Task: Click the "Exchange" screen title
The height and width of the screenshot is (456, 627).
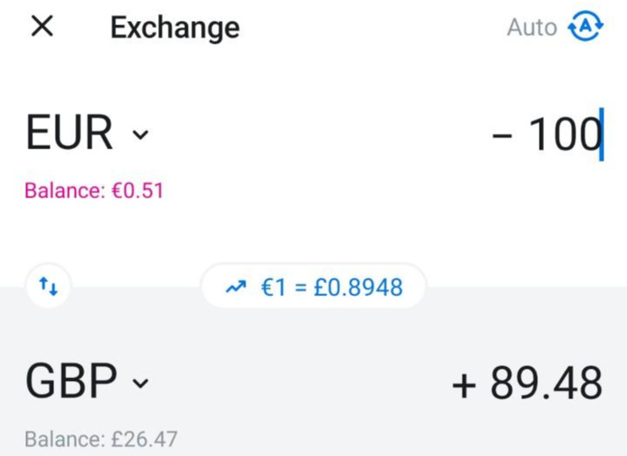Action: pos(175,28)
